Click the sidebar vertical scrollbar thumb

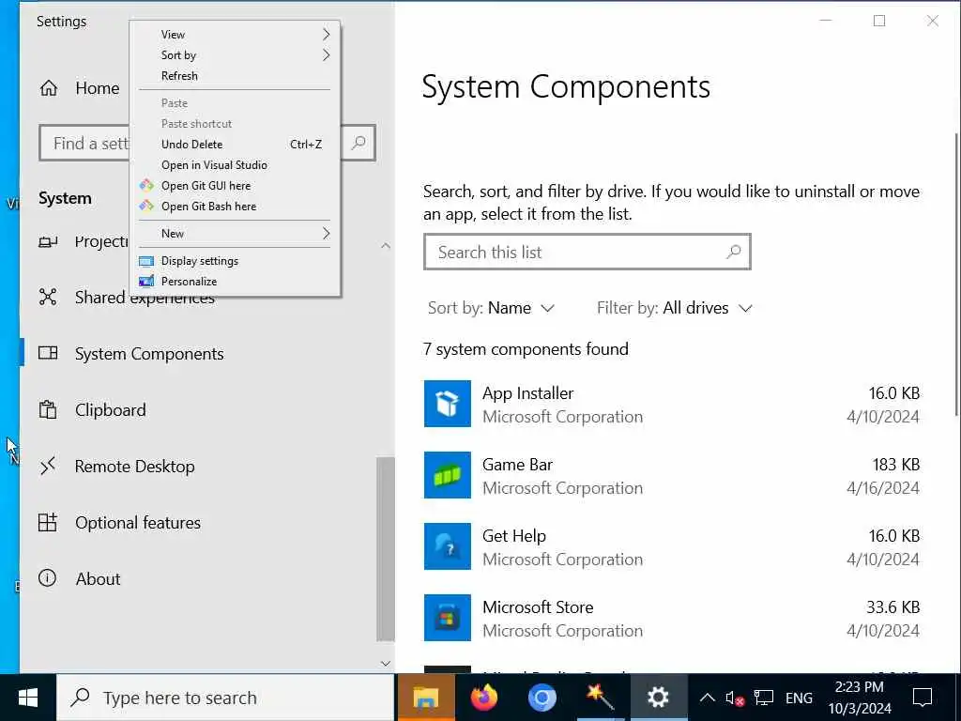tap(386, 548)
